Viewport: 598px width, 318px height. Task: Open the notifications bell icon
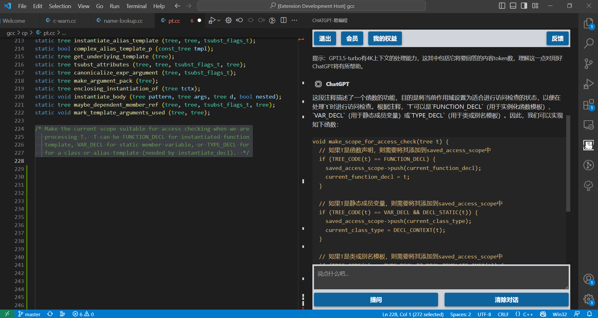click(589, 314)
